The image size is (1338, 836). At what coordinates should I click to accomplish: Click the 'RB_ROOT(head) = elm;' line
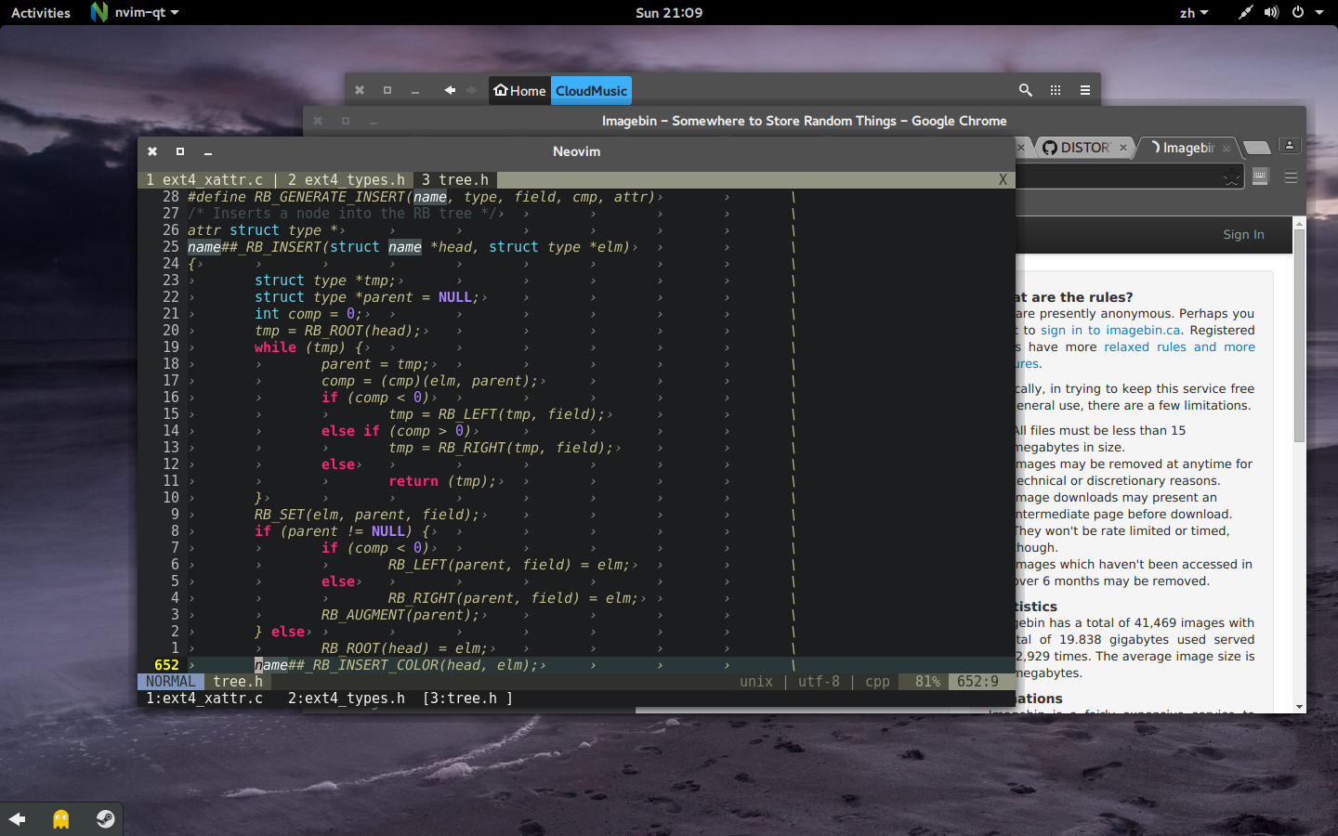(404, 648)
